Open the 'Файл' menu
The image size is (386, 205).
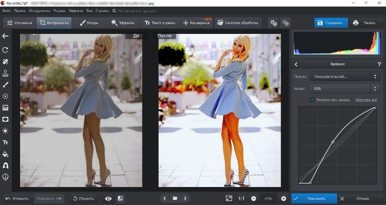pos(7,11)
